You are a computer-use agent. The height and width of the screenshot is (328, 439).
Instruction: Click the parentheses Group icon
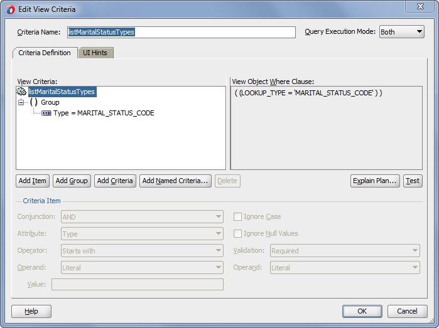coord(33,102)
